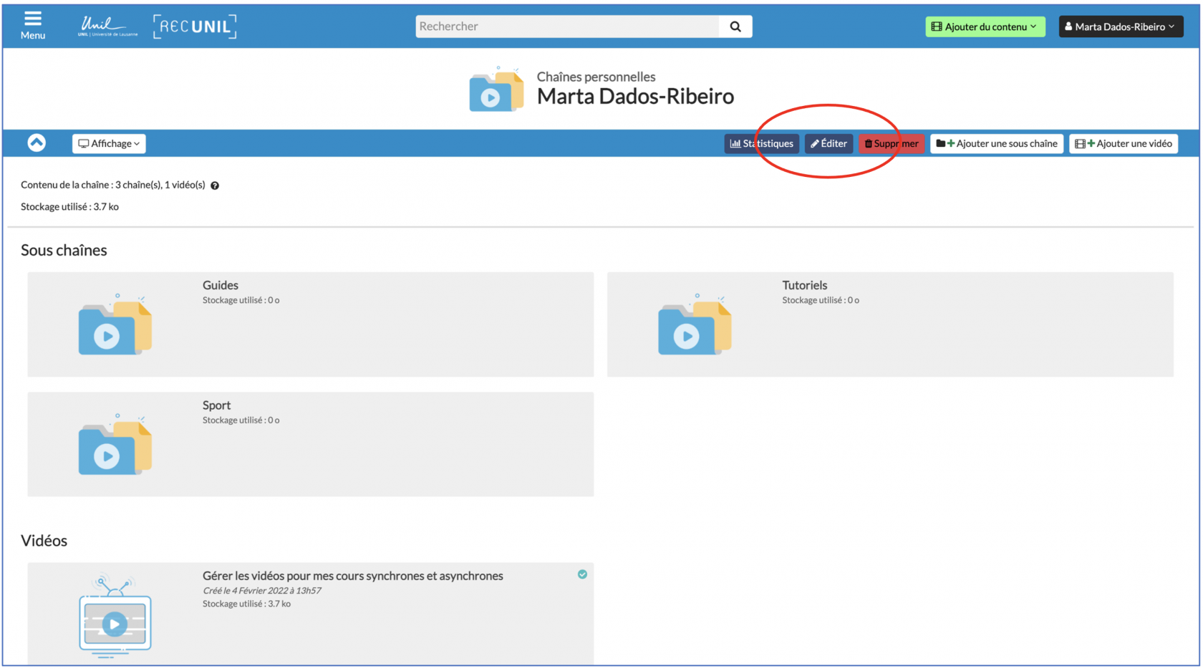Viewport: 1203px width, 669px height.
Task: Open the Gérer les vidéos video thumbnail
Action: tap(115, 617)
